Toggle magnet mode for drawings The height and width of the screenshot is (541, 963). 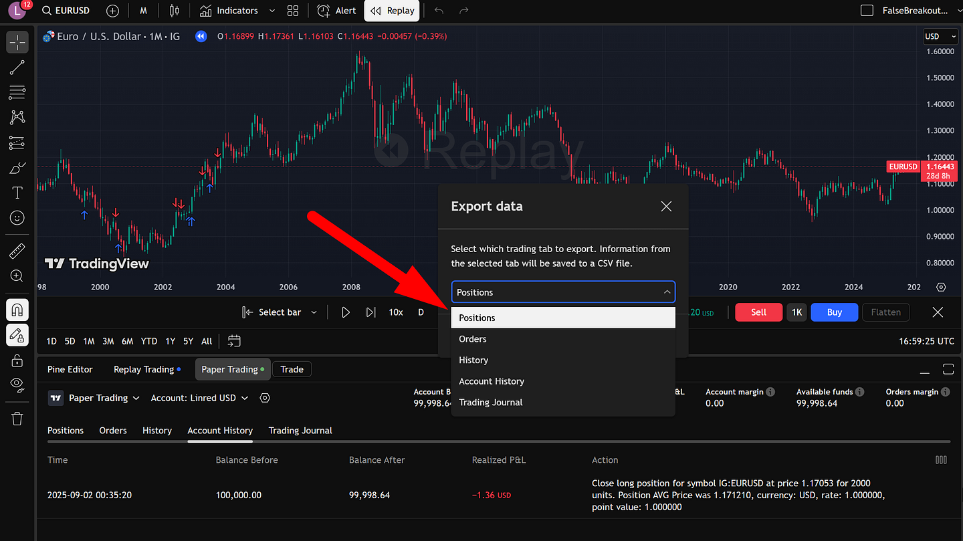click(17, 310)
